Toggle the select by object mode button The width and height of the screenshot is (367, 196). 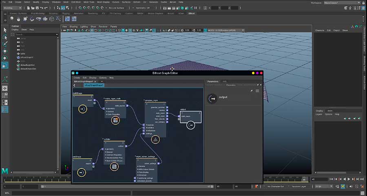tap(63, 8)
